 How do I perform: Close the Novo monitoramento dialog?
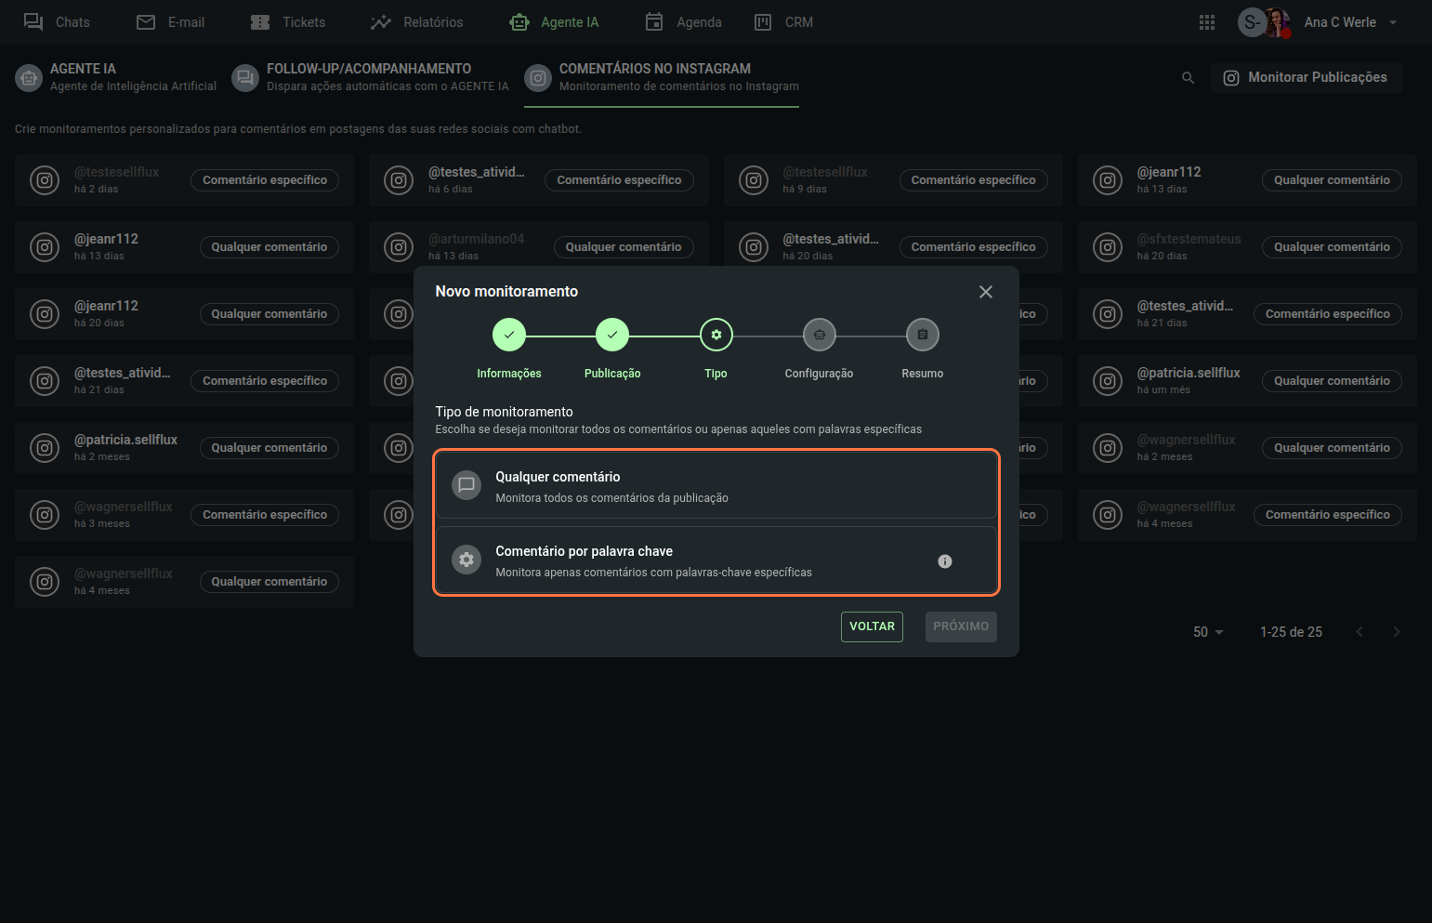coord(985,292)
